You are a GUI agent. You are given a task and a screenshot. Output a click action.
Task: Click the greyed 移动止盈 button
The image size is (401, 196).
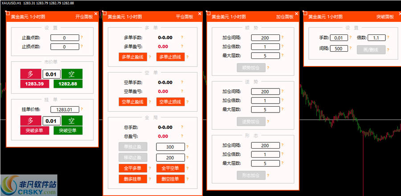point(133,158)
